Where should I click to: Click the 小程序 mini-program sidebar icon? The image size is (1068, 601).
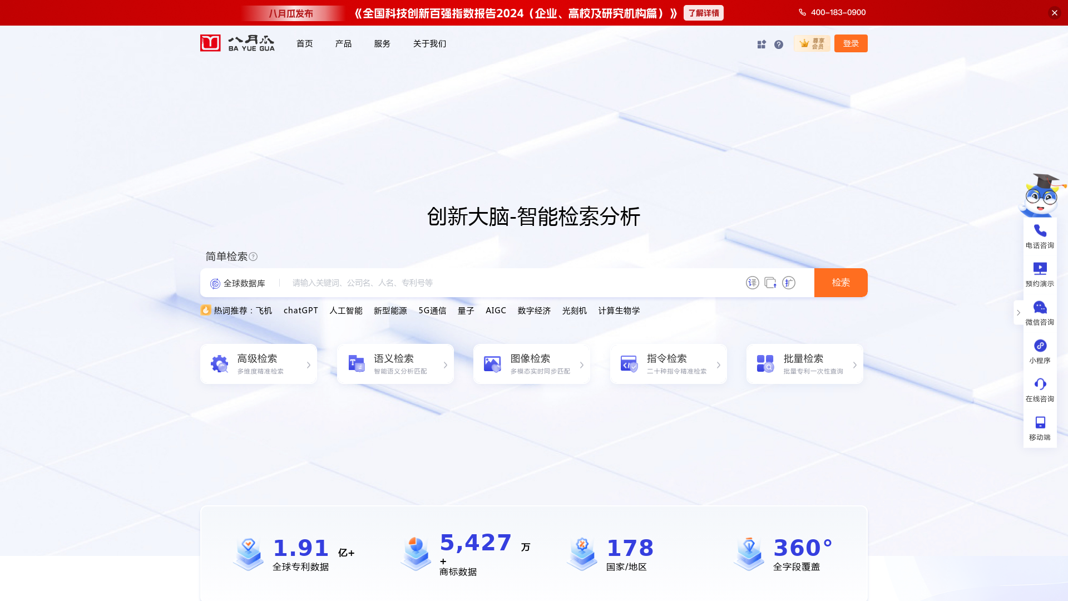(1040, 346)
